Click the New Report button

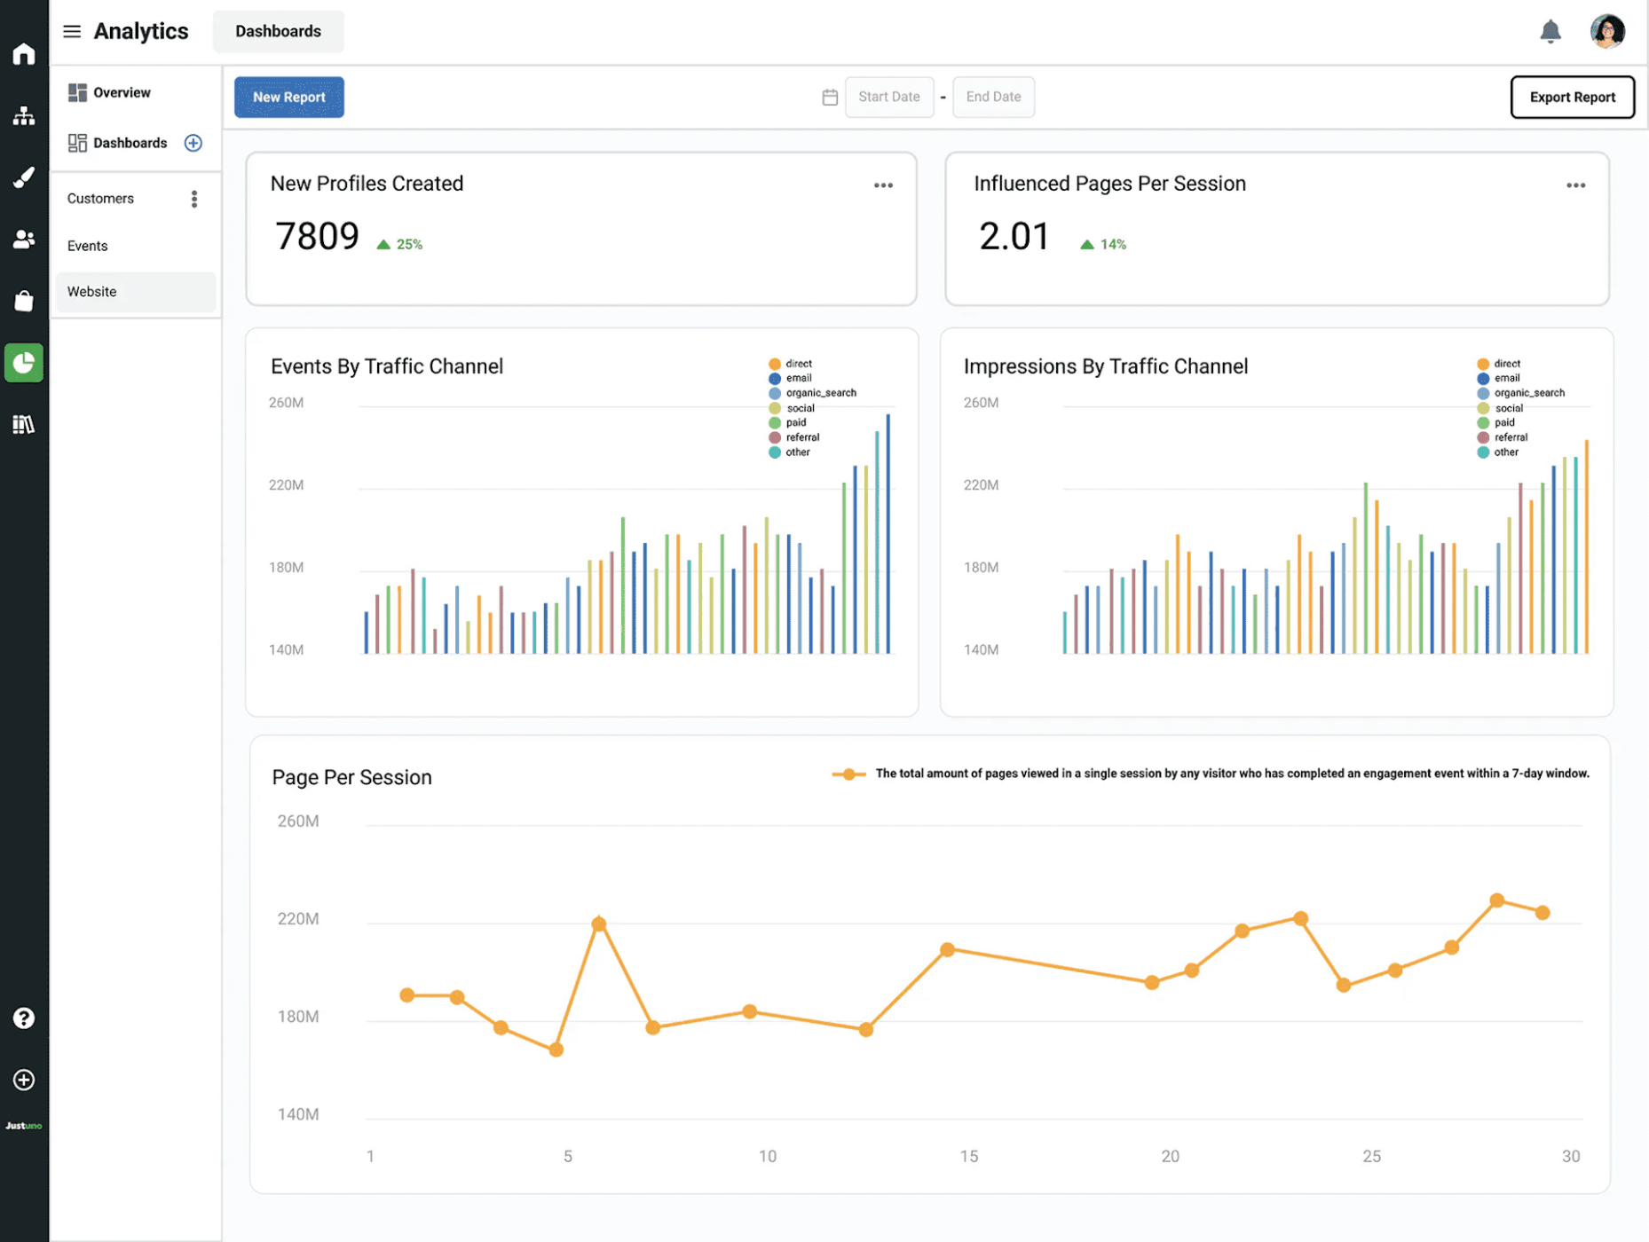[x=288, y=97]
